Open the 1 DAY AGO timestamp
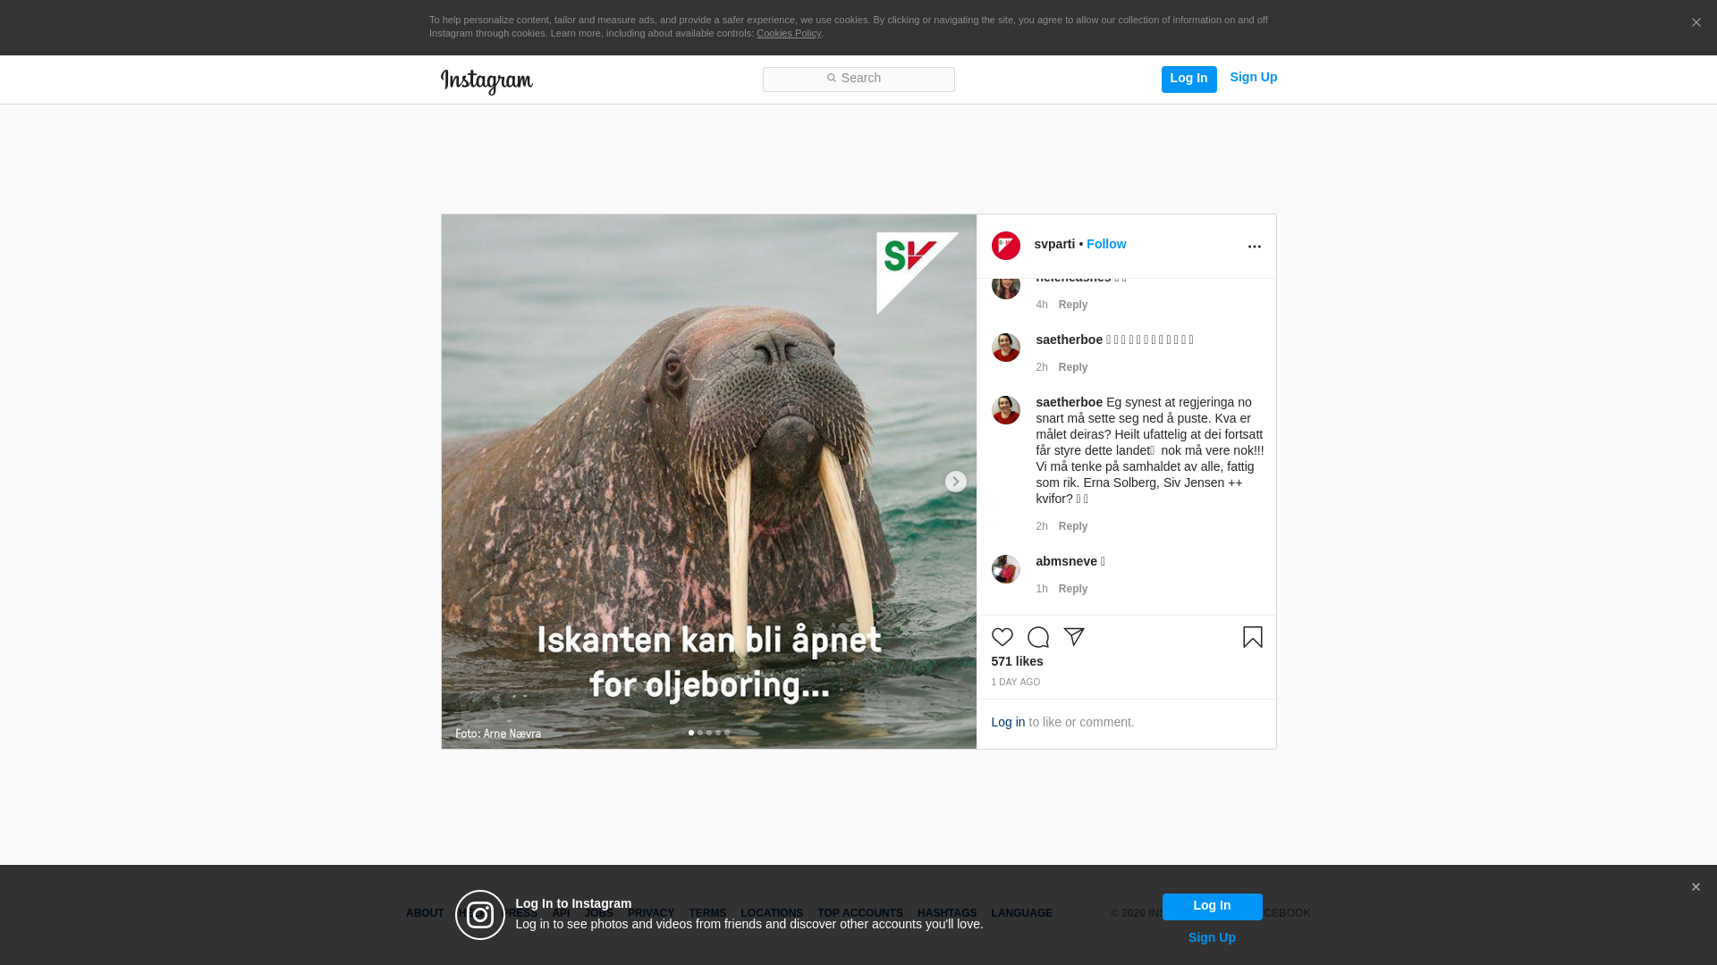The image size is (1717, 965). pos(1016,683)
